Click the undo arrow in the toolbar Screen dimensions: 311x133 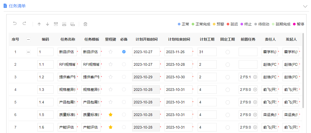click(15, 24)
